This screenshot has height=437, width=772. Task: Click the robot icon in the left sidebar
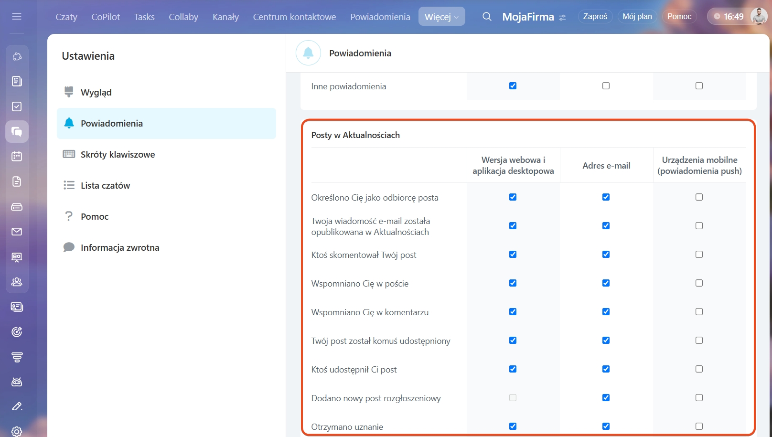[17, 382]
